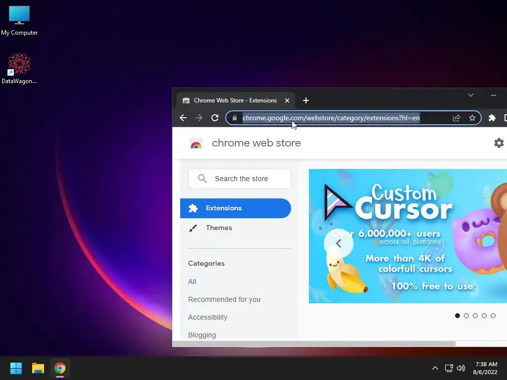Open volume tray icon
This screenshot has height=380, width=507.
[x=461, y=368]
